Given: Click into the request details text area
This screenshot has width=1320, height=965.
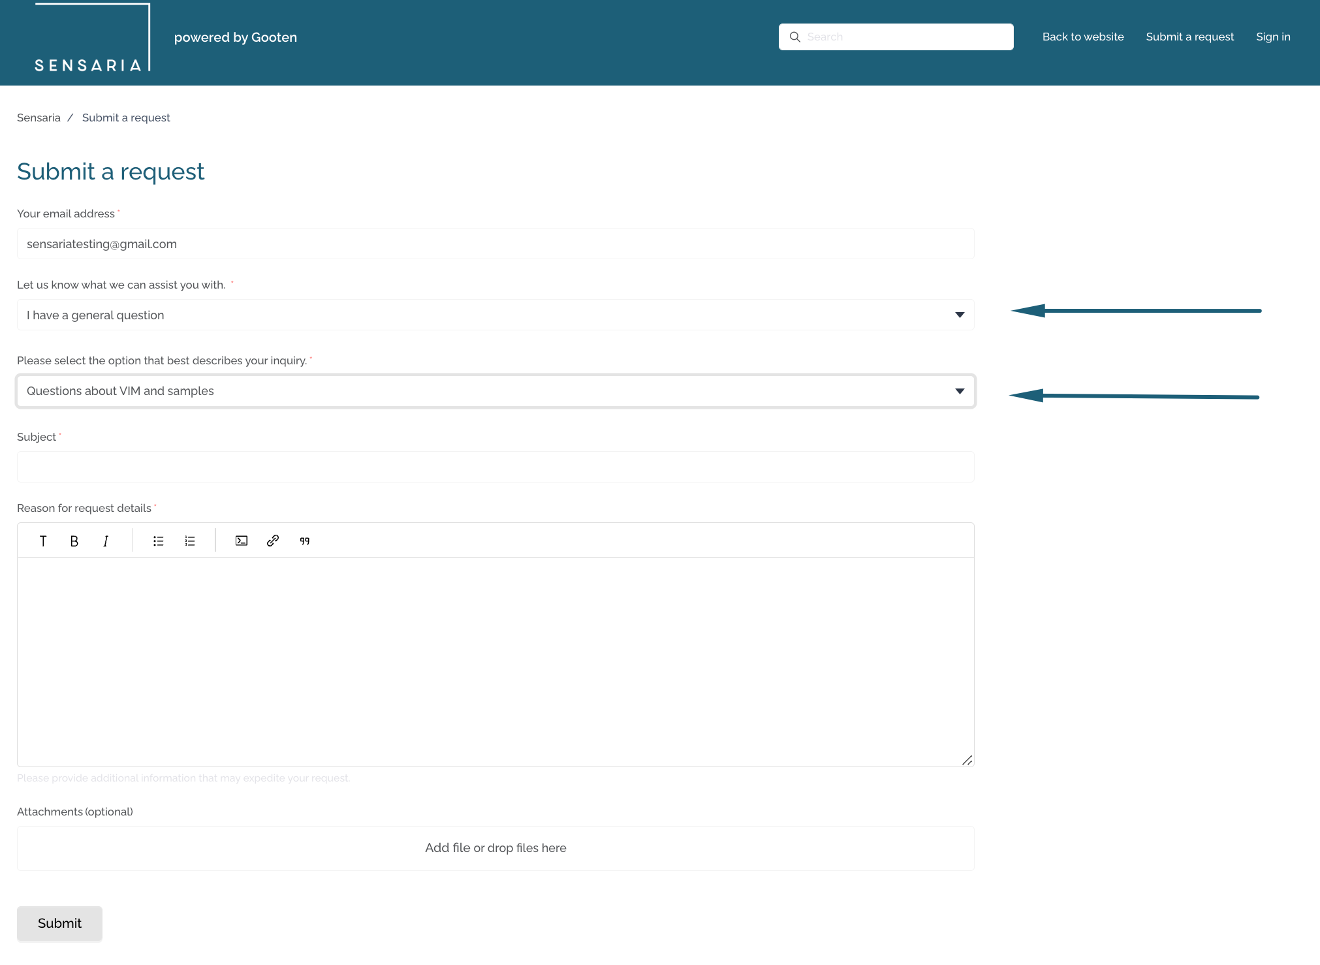Looking at the screenshot, I should pos(495,661).
